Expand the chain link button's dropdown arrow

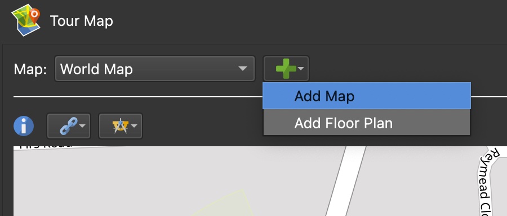point(82,125)
